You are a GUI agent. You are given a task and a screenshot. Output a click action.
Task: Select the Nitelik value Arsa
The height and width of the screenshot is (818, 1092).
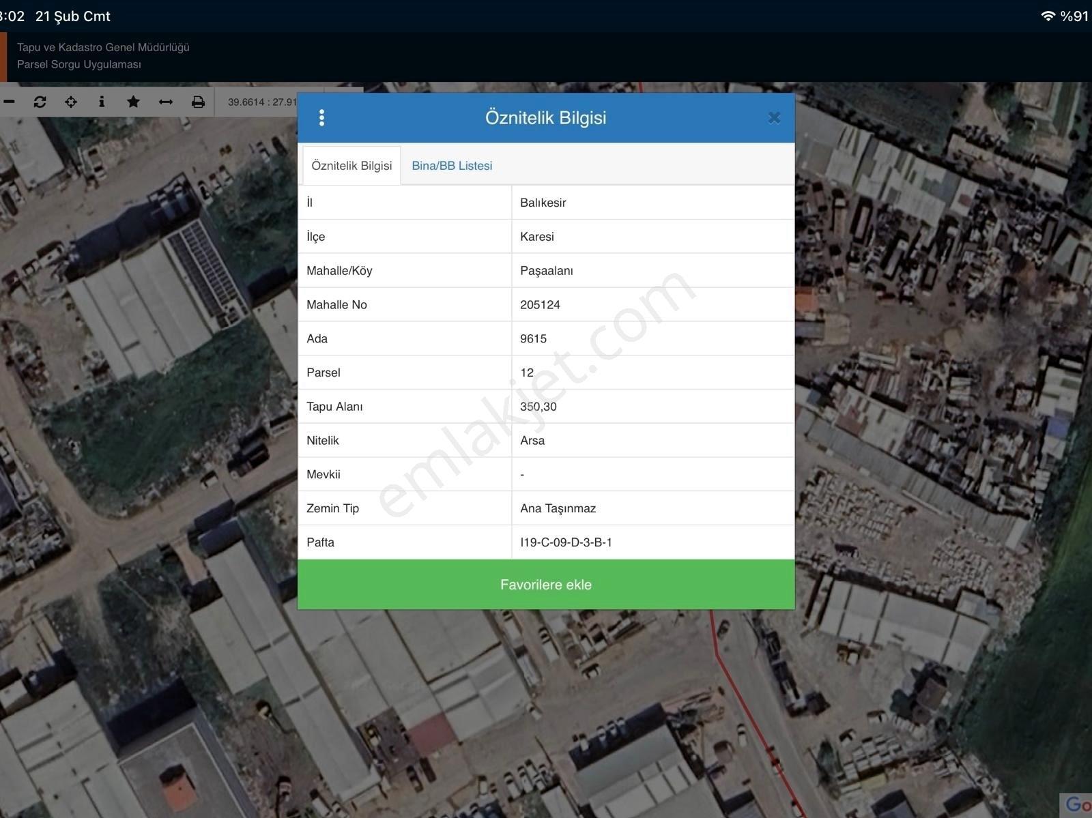532,441
